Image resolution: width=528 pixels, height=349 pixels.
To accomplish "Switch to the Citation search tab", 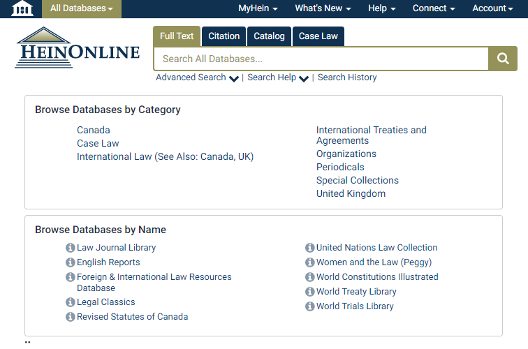I will (224, 36).
